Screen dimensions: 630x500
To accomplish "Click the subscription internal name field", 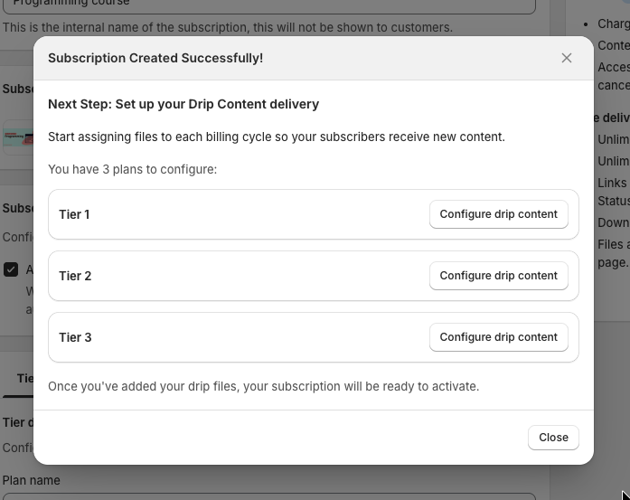I will tap(271, 5).
